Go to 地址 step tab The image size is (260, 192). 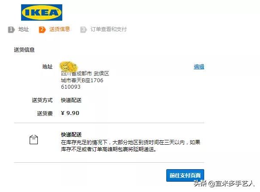coord(24,29)
